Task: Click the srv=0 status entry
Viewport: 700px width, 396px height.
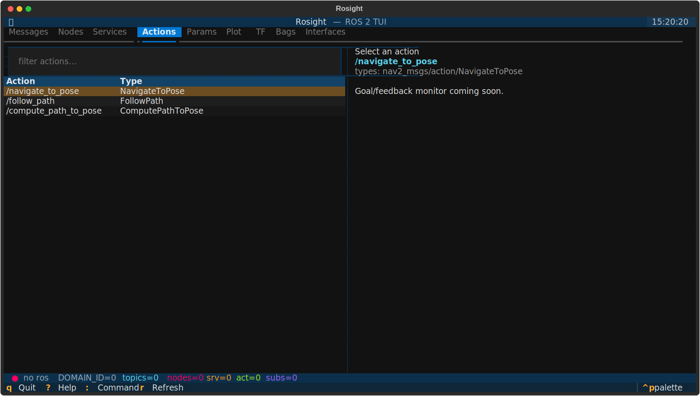Action: [219, 378]
